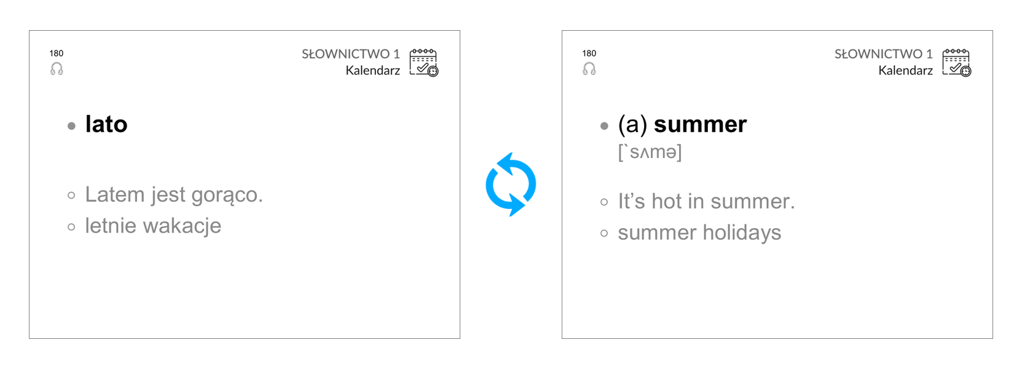Click the sentence "It's hot in summer."

click(706, 202)
